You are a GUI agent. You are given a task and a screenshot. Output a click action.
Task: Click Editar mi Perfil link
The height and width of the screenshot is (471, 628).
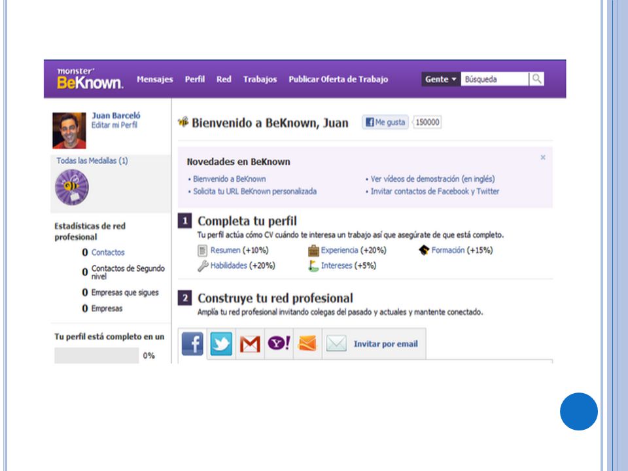(x=114, y=125)
